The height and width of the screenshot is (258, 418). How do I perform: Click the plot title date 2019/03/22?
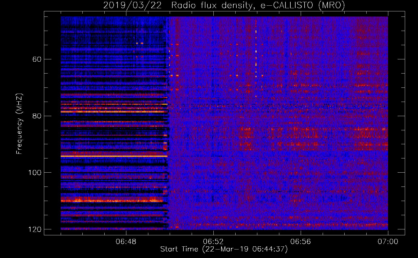133,5
